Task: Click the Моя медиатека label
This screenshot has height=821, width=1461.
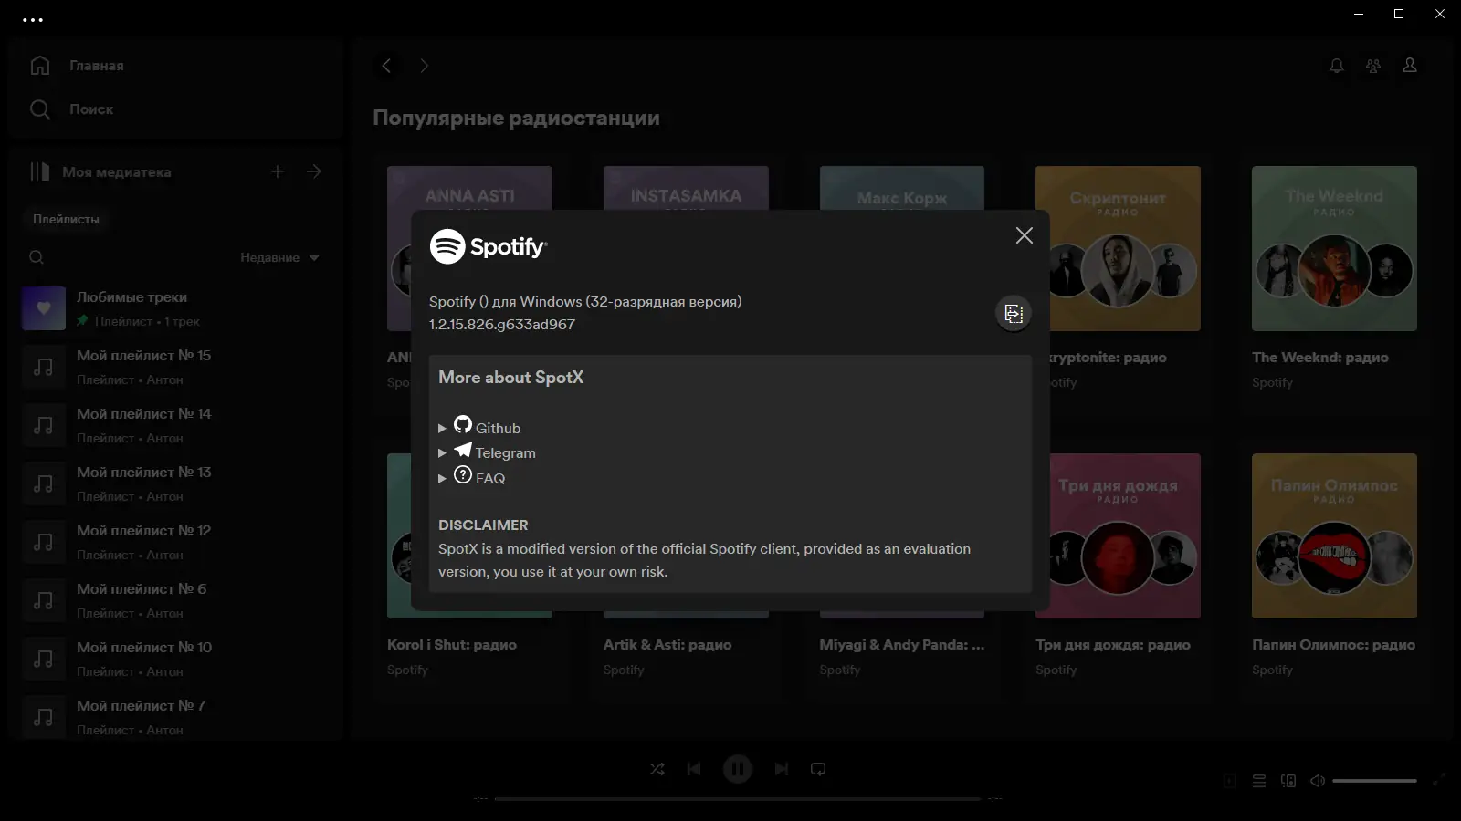Action: [x=117, y=172]
